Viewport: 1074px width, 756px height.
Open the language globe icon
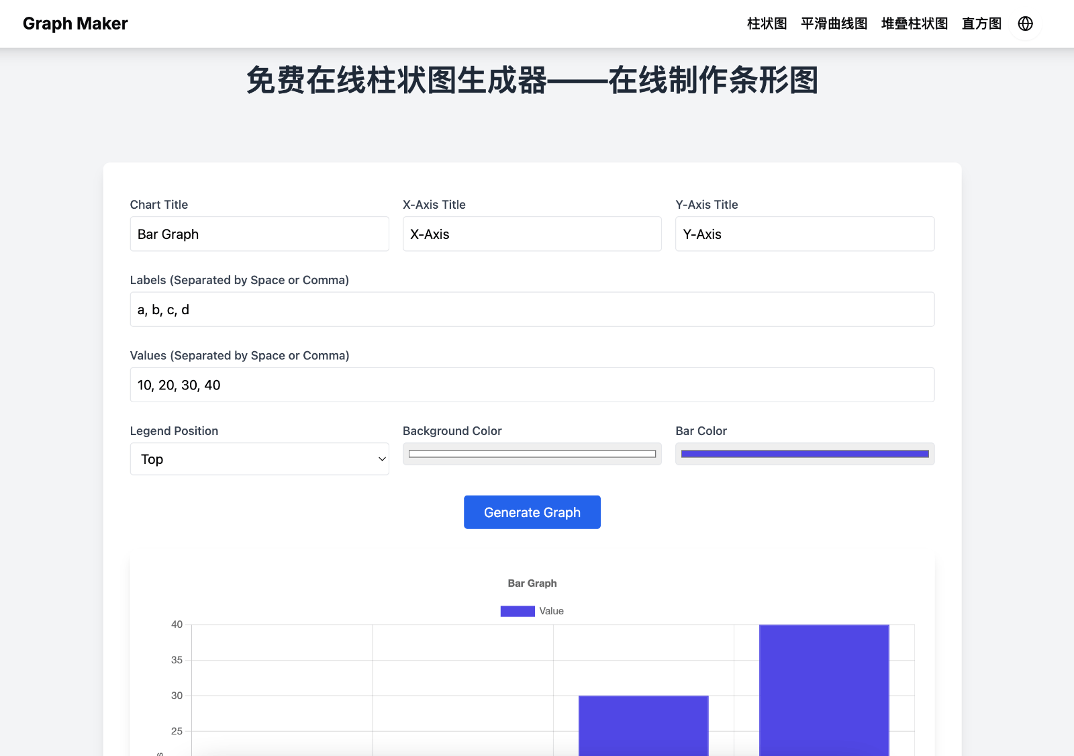click(1025, 23)
